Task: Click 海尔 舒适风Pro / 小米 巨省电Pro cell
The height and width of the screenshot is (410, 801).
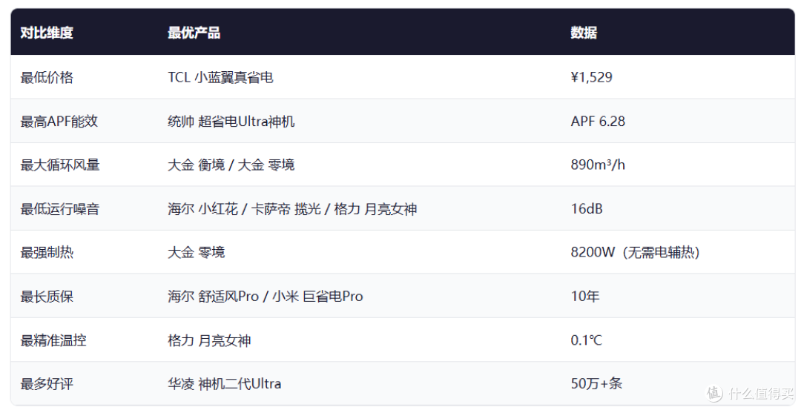Action: click(265, 296)
